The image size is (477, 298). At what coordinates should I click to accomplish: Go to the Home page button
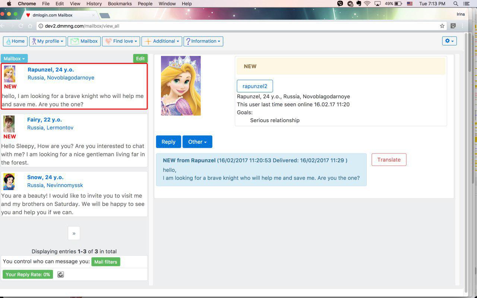[x=15, y=41]
